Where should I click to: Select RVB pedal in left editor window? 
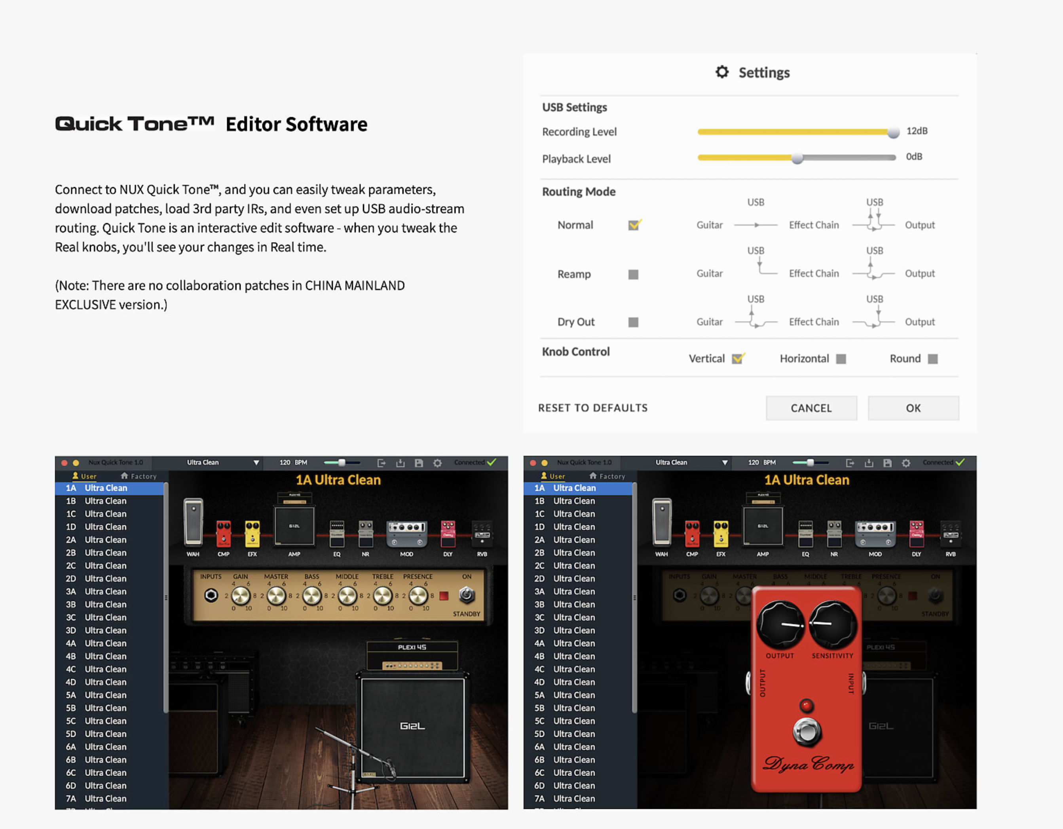pyautogui.click(x=482, y=534)
